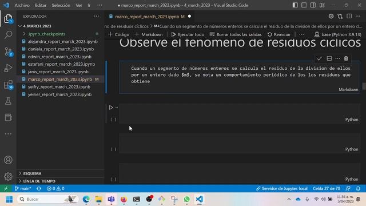366x206 pixels.
Task: Change Markdown cell language mode
Action: 348,89
